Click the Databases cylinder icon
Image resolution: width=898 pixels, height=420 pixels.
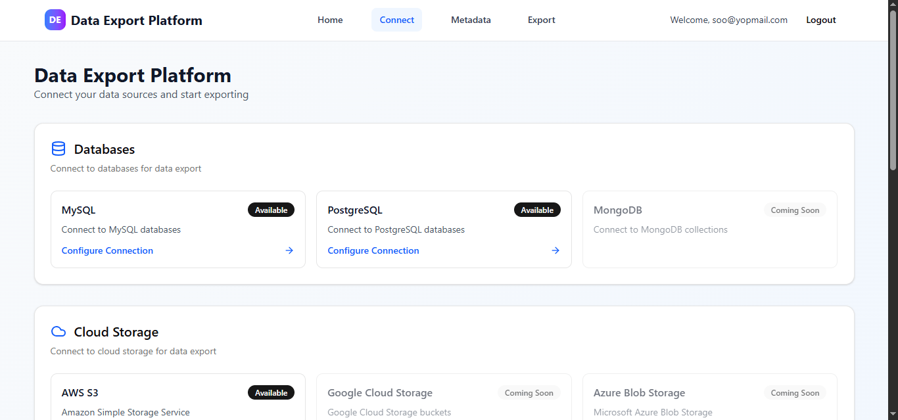pos(59,149)
